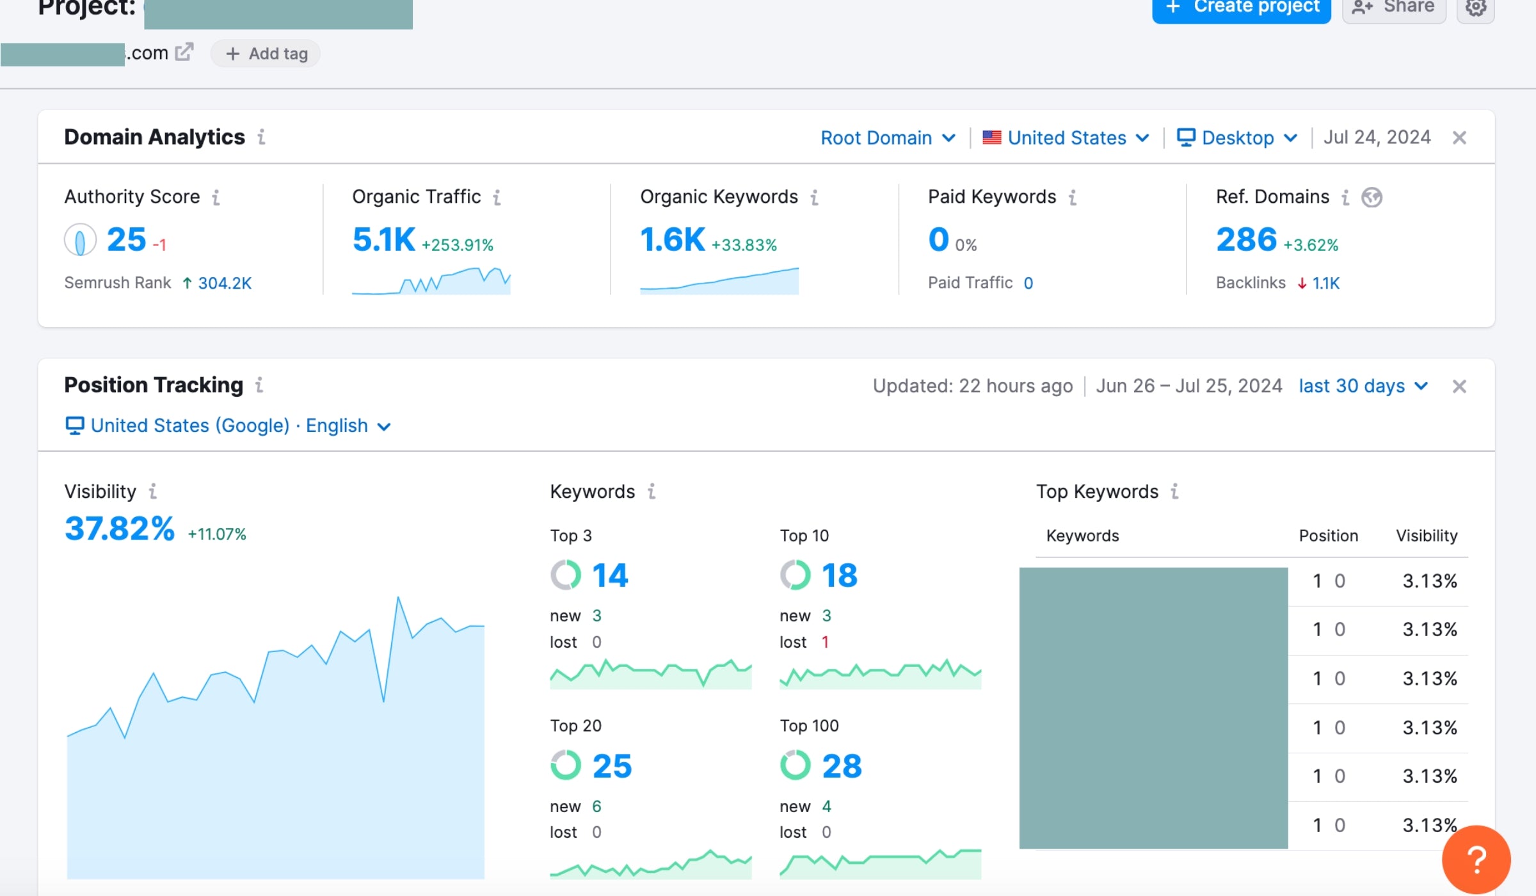
Task: Open project settings gear icon
Action: tap(1475, 8)
